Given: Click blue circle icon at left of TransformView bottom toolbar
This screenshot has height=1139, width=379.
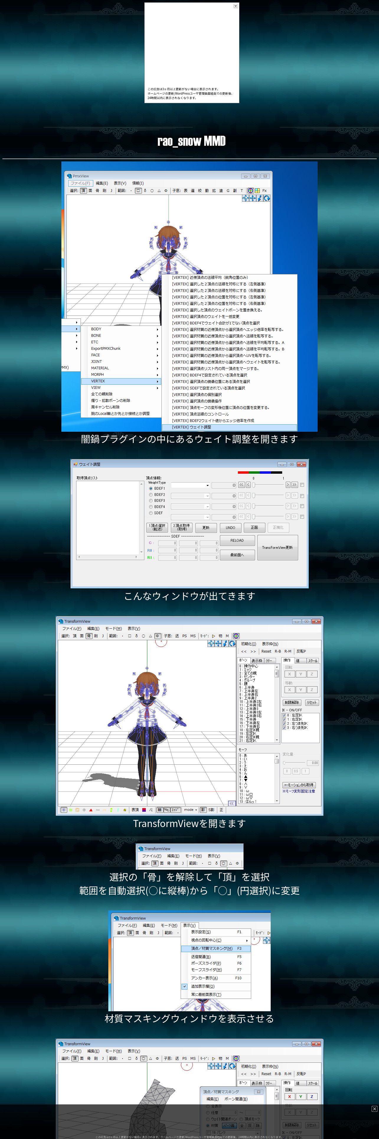Looking at the screenshot, I should coord(64,810).
